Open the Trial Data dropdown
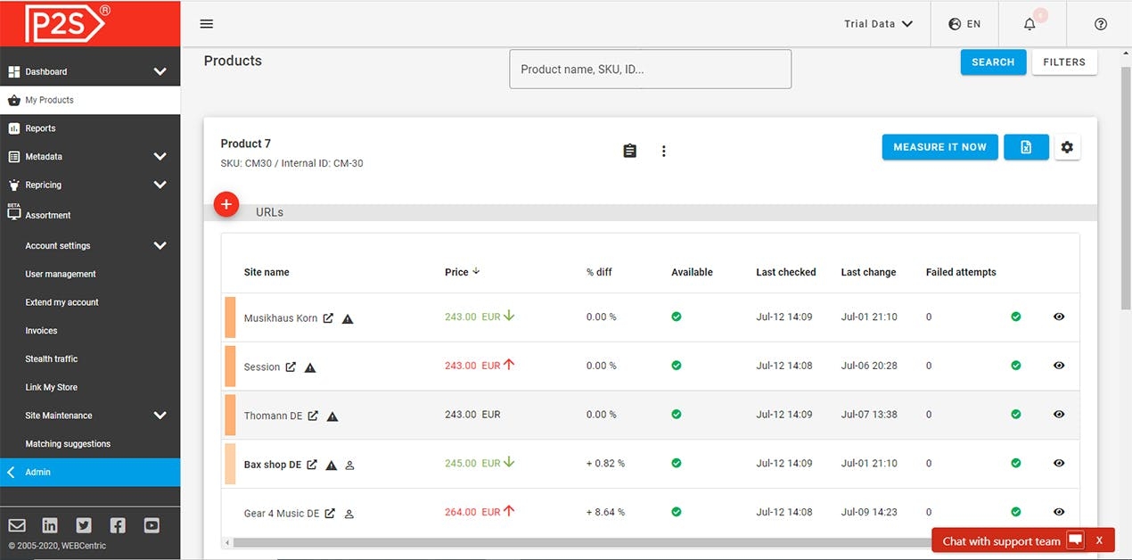 pyautogui.click(x=878, y=24)
